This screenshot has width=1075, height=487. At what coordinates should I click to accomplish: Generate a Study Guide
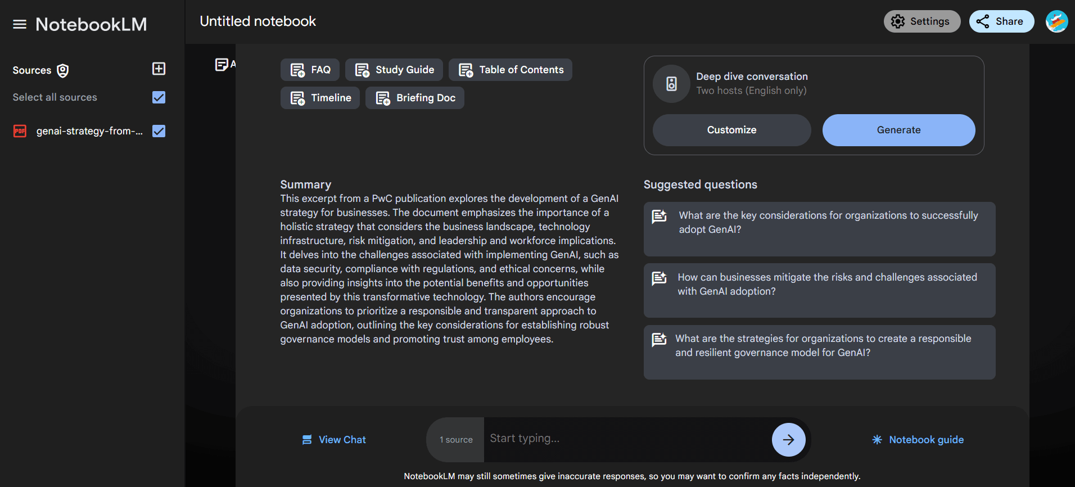point(394,70)
